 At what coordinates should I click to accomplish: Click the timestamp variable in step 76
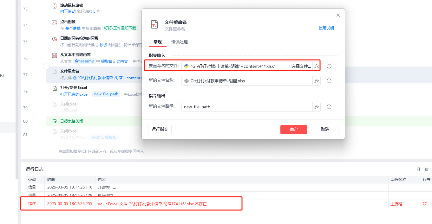pyautogui.click(x=84, y=61)
